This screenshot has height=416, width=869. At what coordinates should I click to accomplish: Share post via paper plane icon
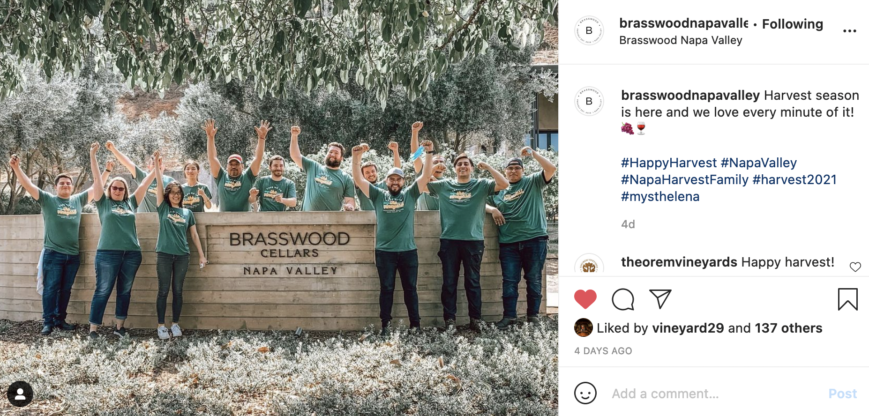[660, 299]
